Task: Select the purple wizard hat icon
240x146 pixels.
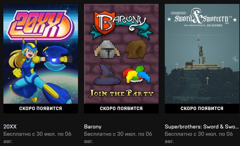Action: pyautogui.click(x=107, y=75)
